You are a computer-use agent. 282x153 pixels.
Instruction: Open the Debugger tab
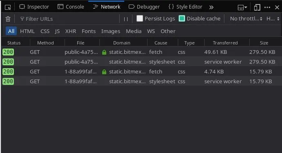[144, 7]
